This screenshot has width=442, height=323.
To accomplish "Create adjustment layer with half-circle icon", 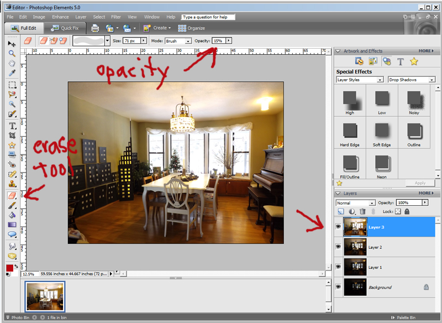I will pyautogui.click(x=352, y=211).
